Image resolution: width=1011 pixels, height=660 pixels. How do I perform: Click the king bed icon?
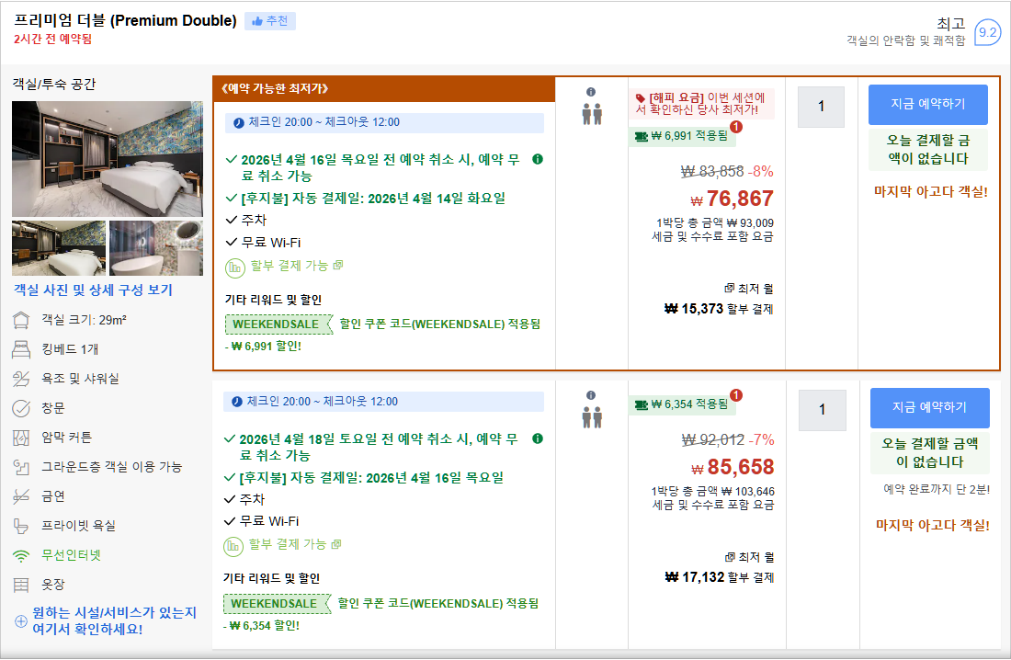[x=21, y=349]
